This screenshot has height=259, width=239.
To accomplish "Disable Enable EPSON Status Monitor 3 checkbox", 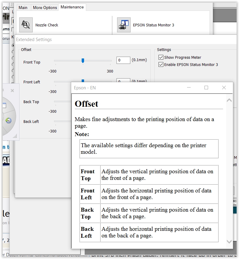I will click(x=161, y=64).
